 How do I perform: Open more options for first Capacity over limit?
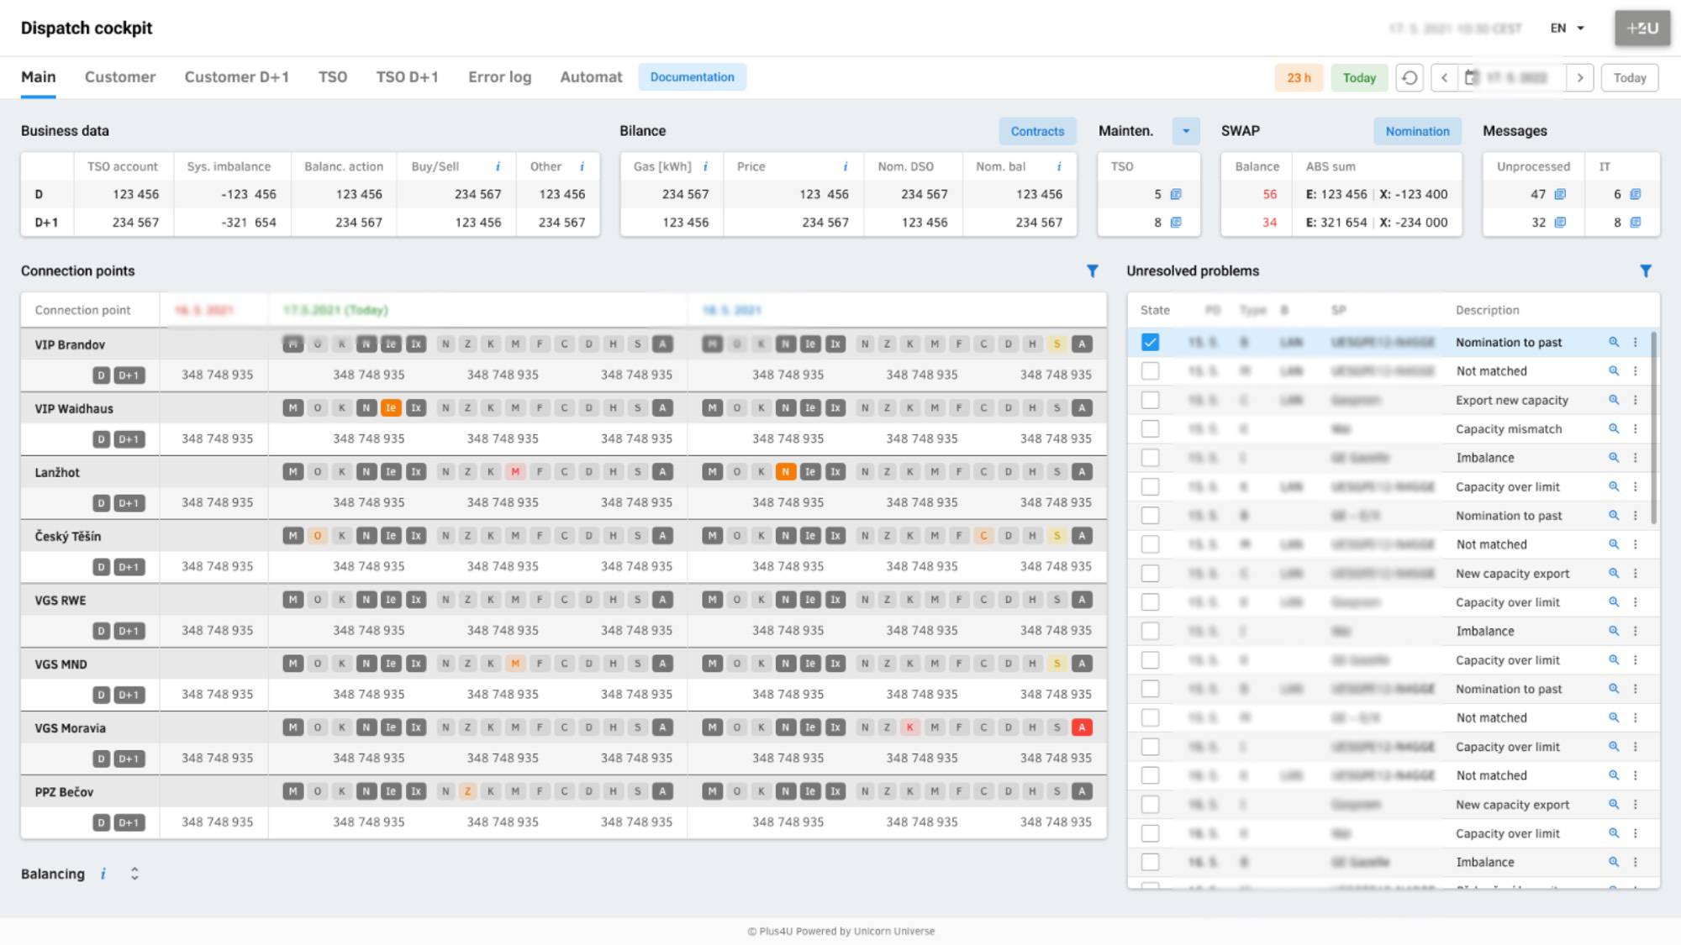[x=1636, y=486]
